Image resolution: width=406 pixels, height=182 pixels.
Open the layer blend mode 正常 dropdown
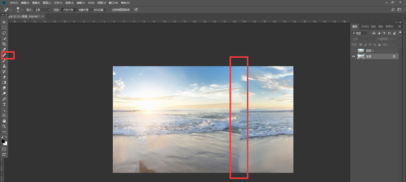(x=363, y=39)
